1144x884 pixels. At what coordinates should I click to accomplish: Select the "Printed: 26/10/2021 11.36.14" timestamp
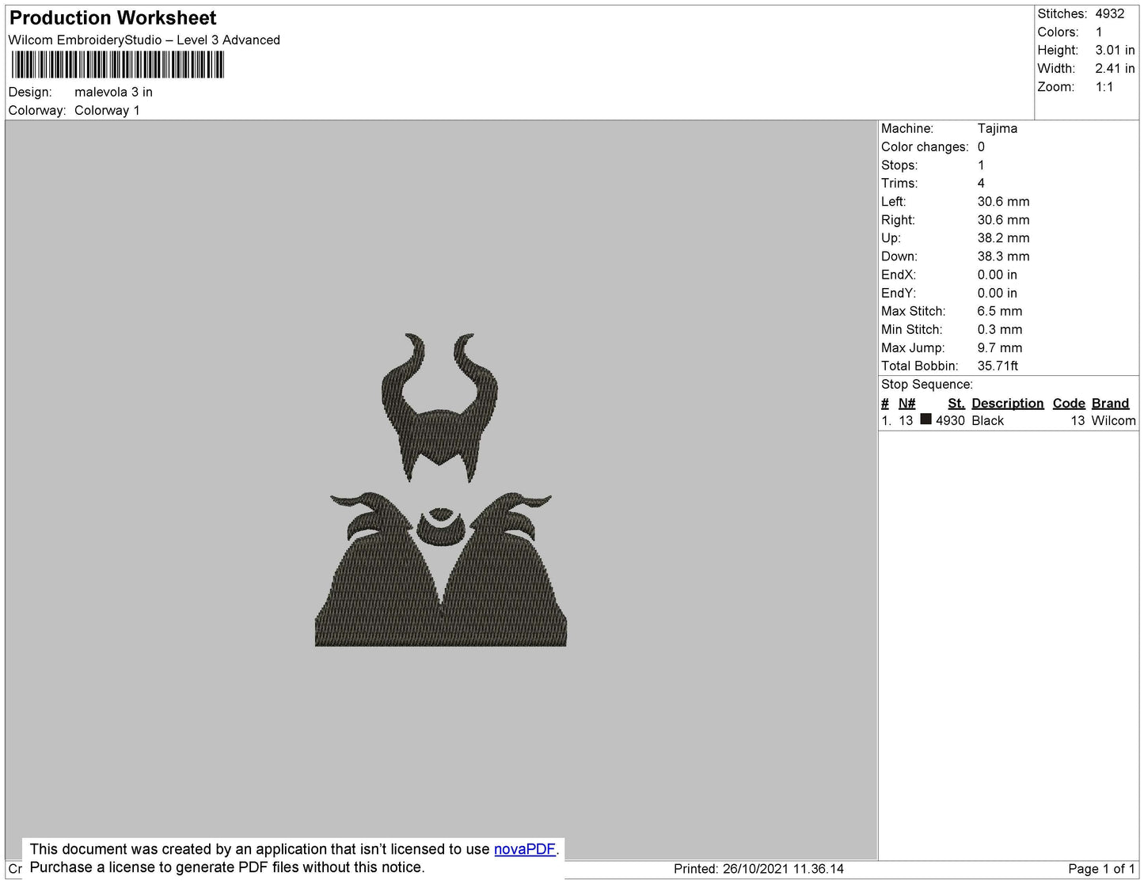click(758, 869)
